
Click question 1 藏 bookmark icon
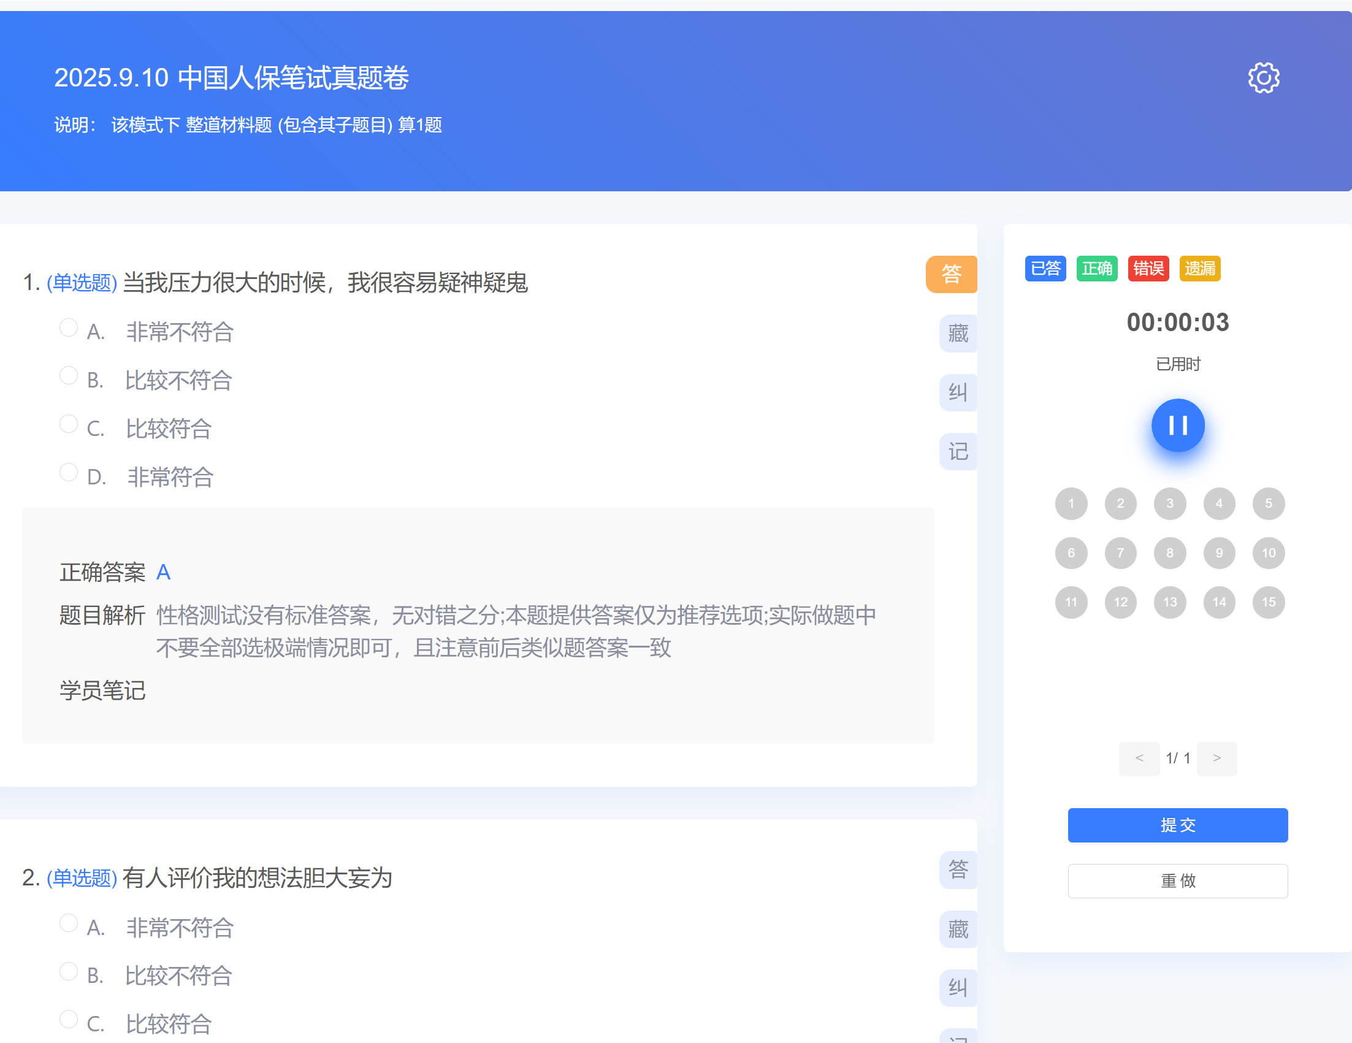(958, 334)
